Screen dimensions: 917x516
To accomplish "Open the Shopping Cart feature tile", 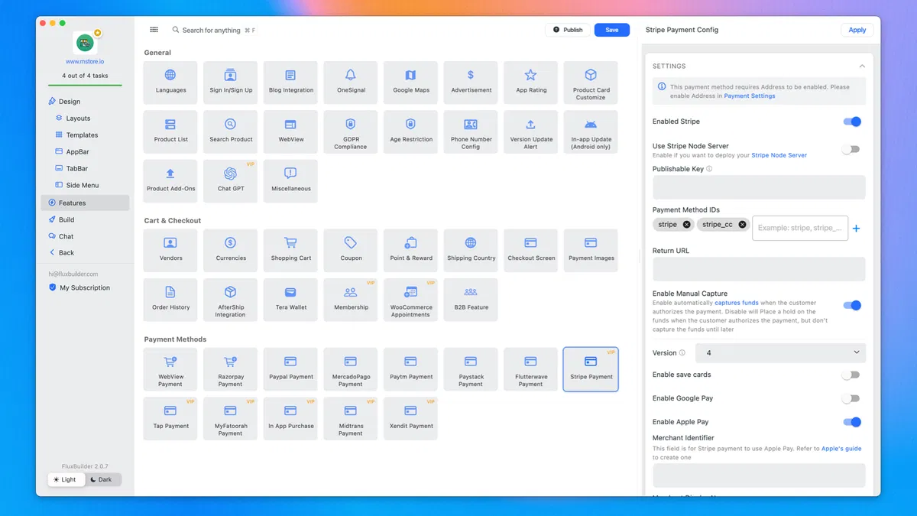I will [290, 250].
